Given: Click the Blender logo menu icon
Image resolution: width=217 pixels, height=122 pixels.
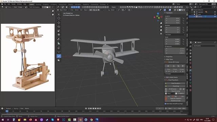Looking at the screenshot, I should 2,4.
